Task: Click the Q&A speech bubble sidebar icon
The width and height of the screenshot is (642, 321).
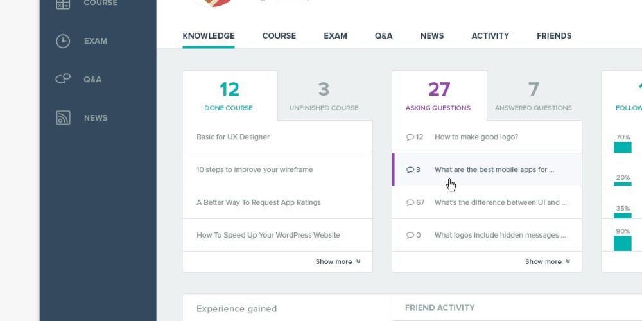Action: pyautogui.click(x=63, y=80)
